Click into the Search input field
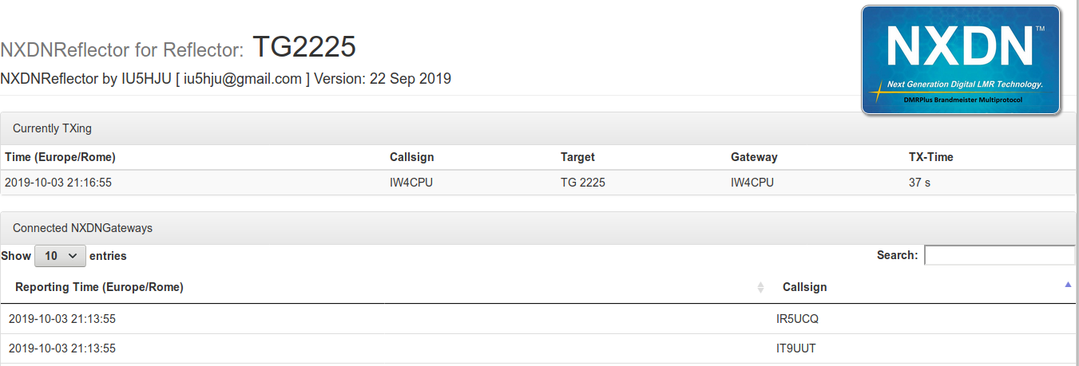This screenshot has width=1079, height=366. pyautogui.click(x=999, y=255)
